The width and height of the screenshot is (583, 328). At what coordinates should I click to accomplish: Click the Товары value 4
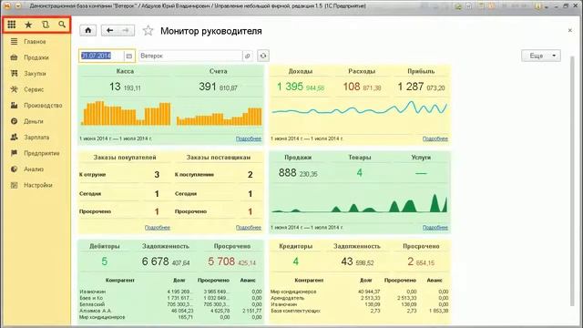coord(359,173)
